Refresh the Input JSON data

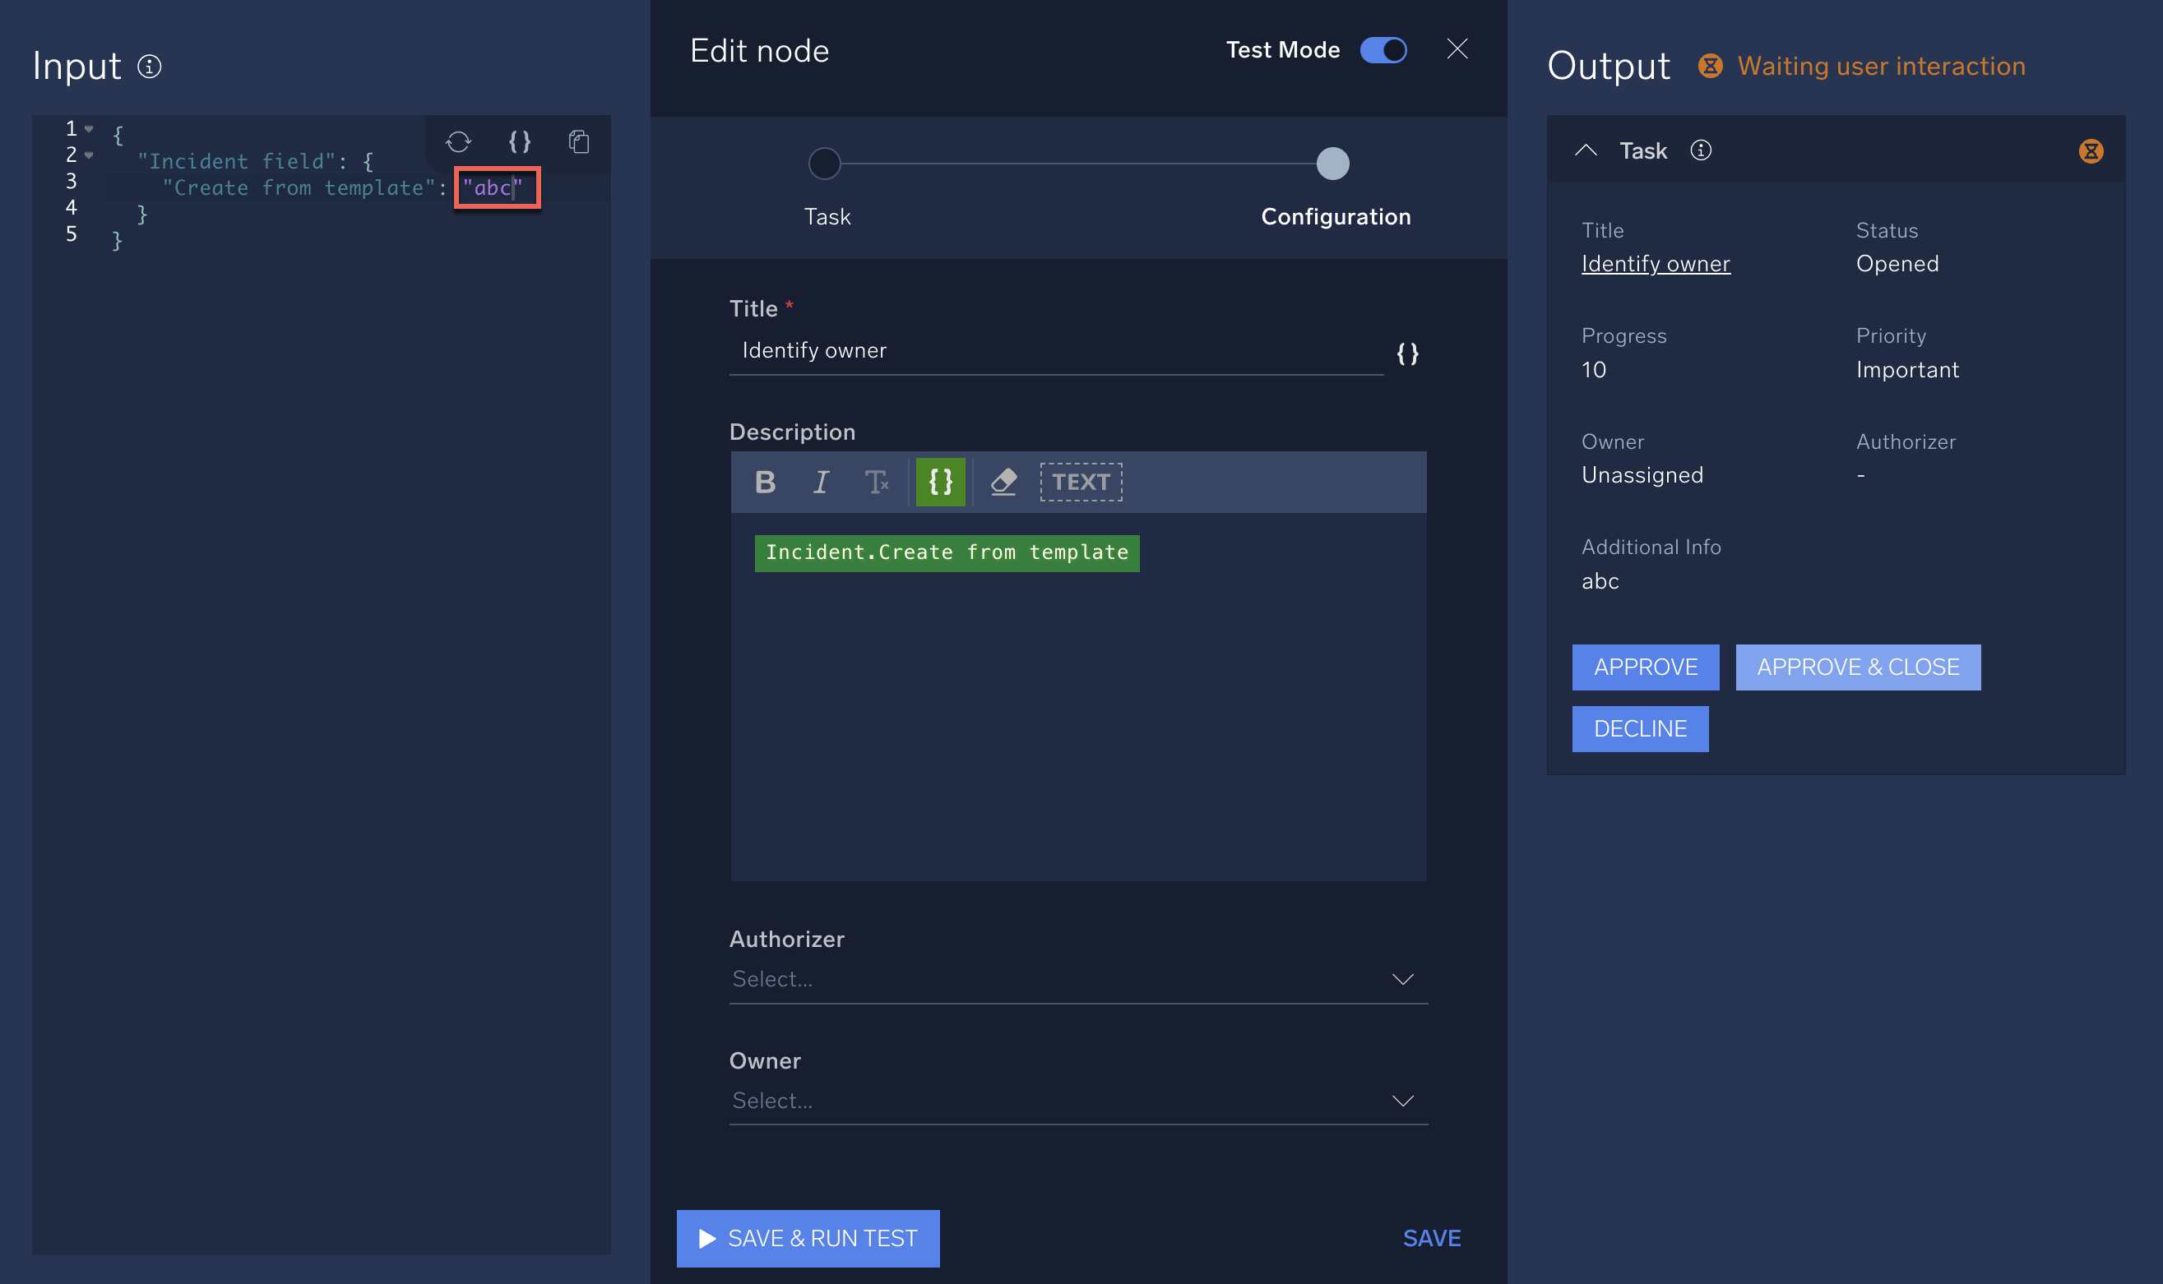pos(458,143)
